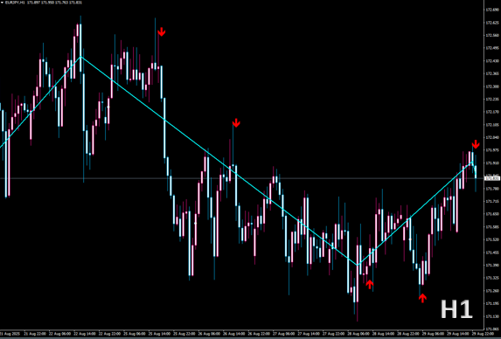This screenshot has width=501, height=339.
Task: Click the 171.910 price scale label
Action: point(492,163)
